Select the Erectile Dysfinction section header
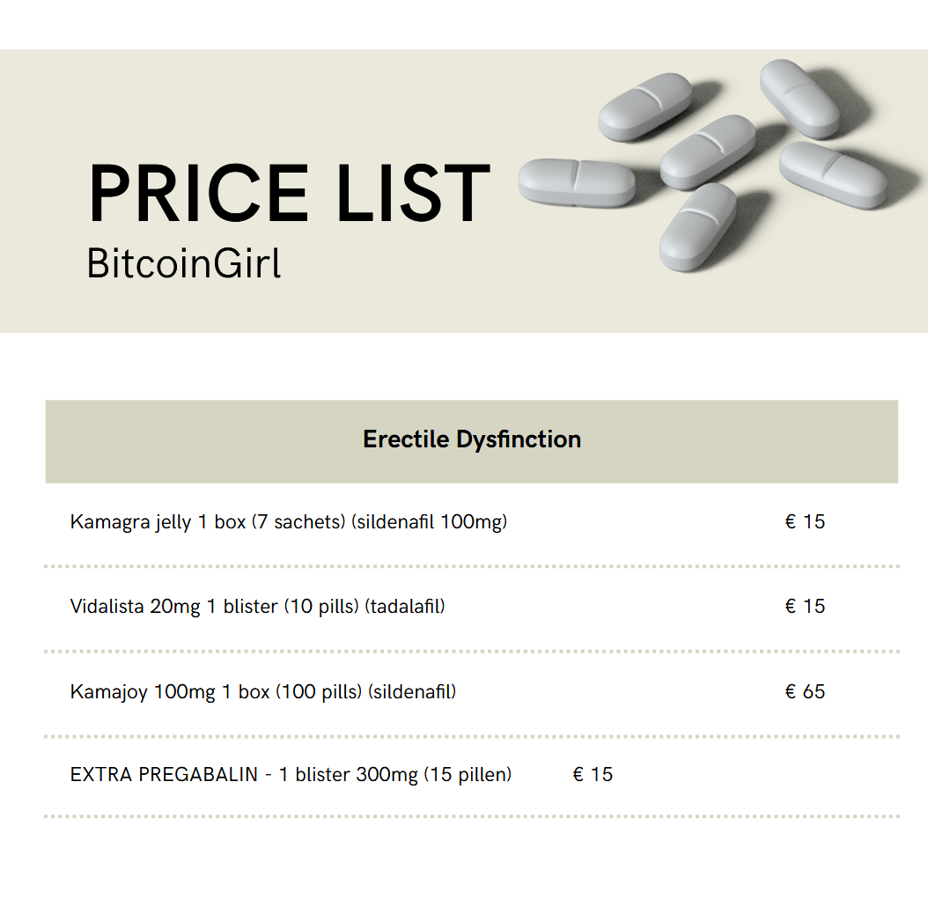Image resolution: width=928 pixels, height=922 pixels. [x=472, y=439]
